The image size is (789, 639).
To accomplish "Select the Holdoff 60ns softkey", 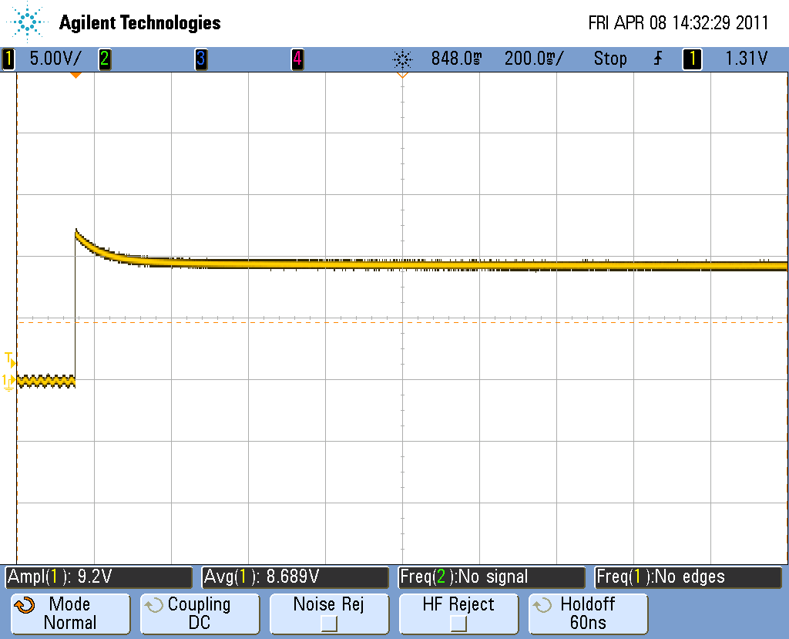I will [588, 614].
